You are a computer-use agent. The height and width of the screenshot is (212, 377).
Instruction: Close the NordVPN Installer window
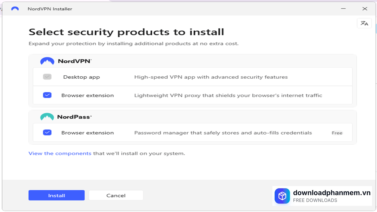tap(365, 9)
